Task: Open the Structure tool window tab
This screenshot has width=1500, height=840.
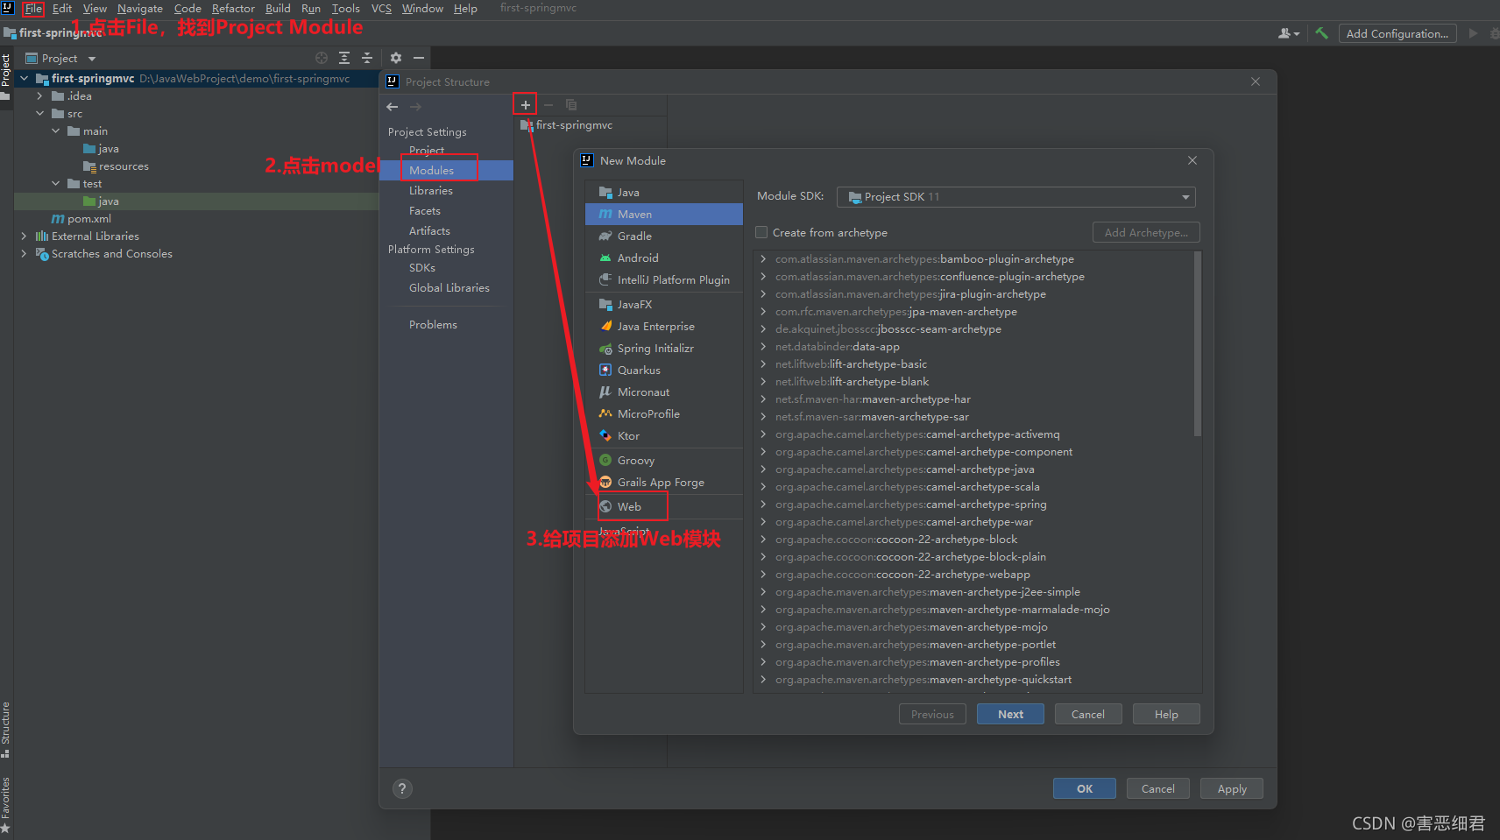Action: click(6, 729)
